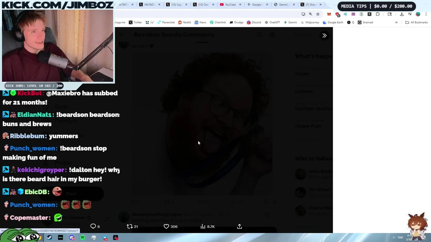This screenshot has height=242, width=431.
Task: Open the Reddit bookmark
Action: 185,23
